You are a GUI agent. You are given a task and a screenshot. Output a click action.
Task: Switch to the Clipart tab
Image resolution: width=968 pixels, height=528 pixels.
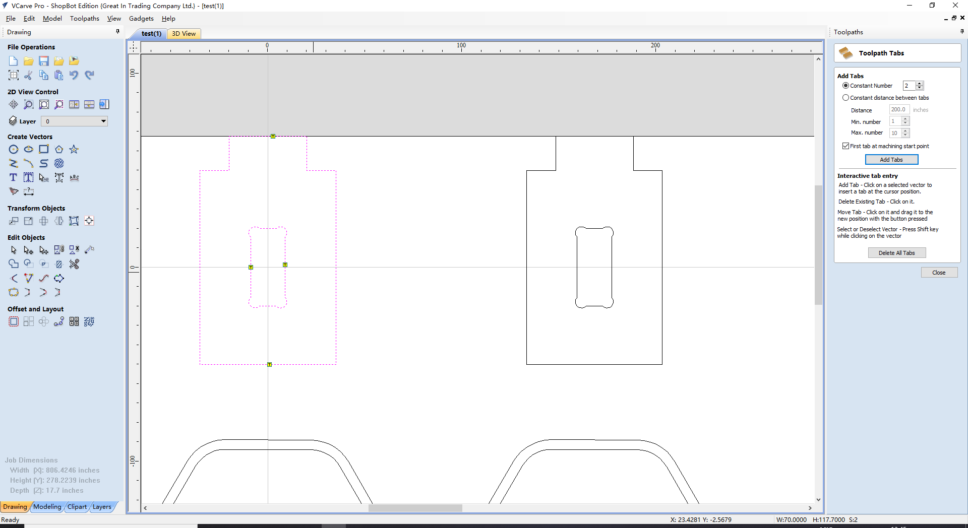click(x=77, y=507)
